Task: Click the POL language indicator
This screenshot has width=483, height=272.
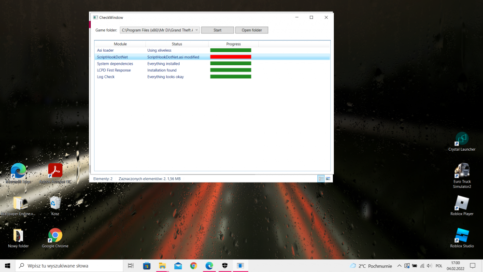Action: tap(439, 266)
